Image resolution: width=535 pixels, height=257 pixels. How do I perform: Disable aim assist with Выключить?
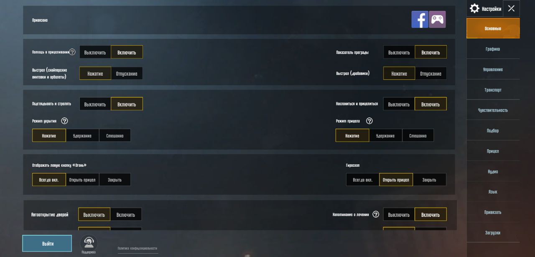click(x=95, y=52)
